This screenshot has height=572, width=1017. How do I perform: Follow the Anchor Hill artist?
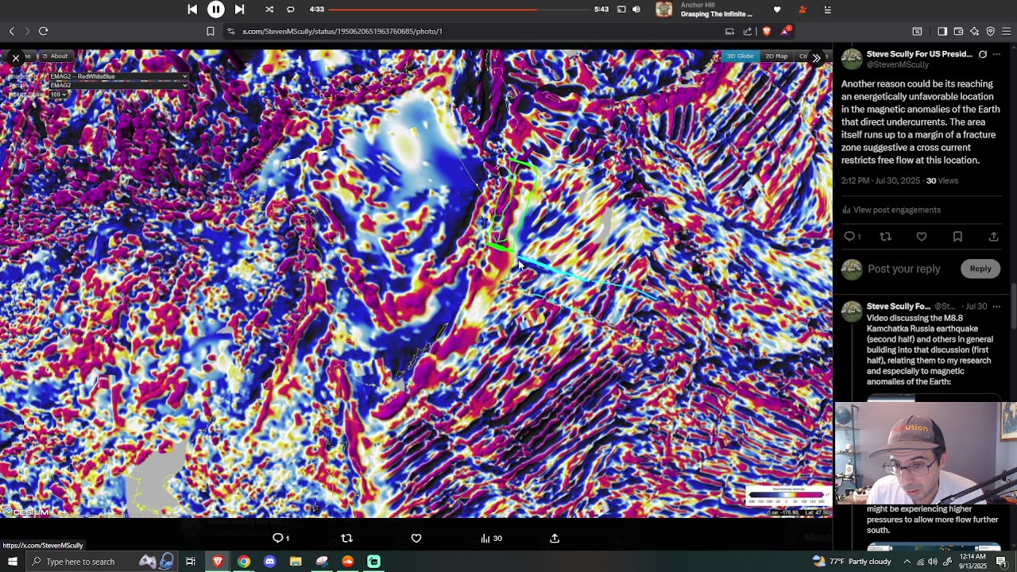(802, 10)
